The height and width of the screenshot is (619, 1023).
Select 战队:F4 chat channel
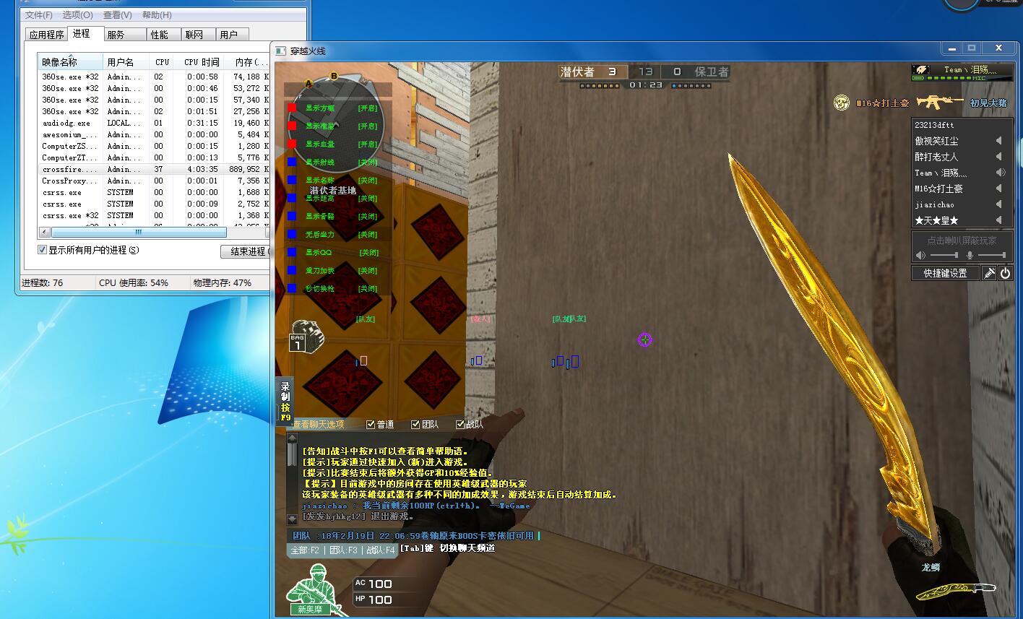pos(381,550)
